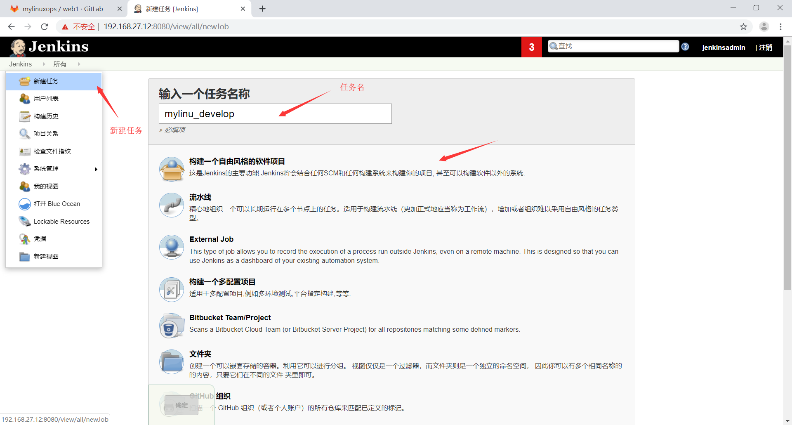The height and width of the screenshot is (425, 792).
Task: Click the 新建任务 sidebar icon
Action: coord(25,81)
